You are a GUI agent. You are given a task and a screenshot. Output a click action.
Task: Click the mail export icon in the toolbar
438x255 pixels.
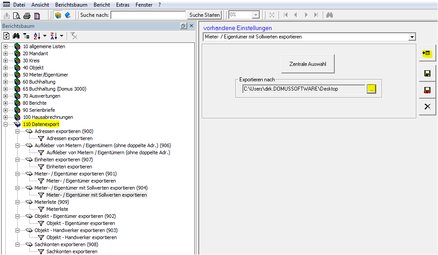coord(7,15)
